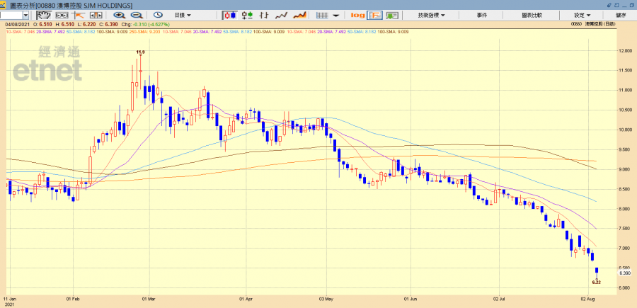Click the 儲存 save button
The height and width of the screenshot is (308, 637).
(x=621, y=15)
